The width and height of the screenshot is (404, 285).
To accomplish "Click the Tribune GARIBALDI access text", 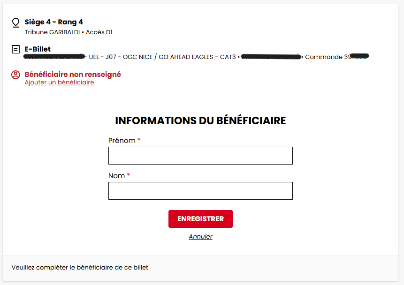I will click(69, 32).
